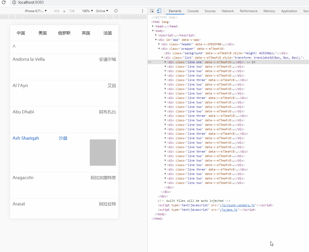Select the DOCTYPE html line

point(164,17)
